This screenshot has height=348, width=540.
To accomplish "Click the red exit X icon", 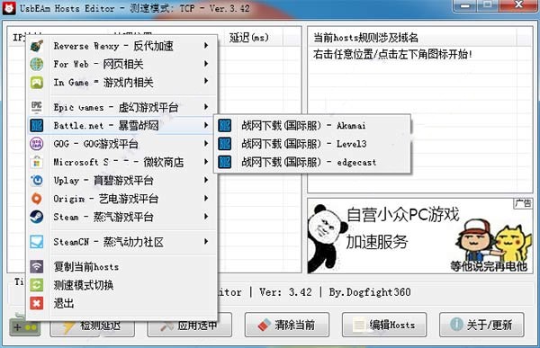I will [x=37, y=303].
